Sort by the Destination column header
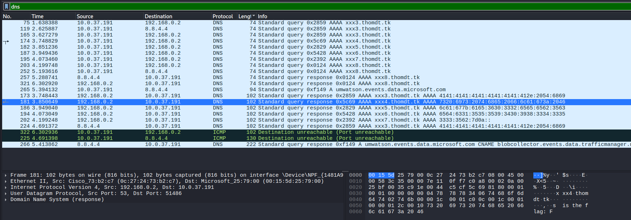 (x=177, y=16)
